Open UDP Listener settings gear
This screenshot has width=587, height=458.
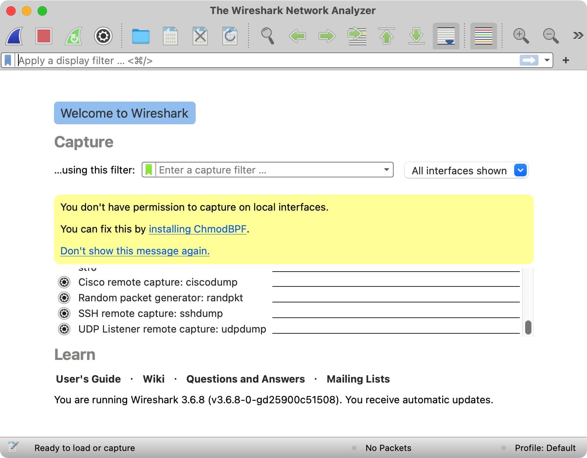64,329
